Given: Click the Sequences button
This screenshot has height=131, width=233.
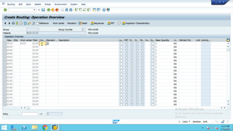Looking at the screenshot, I should click(97, 23).
